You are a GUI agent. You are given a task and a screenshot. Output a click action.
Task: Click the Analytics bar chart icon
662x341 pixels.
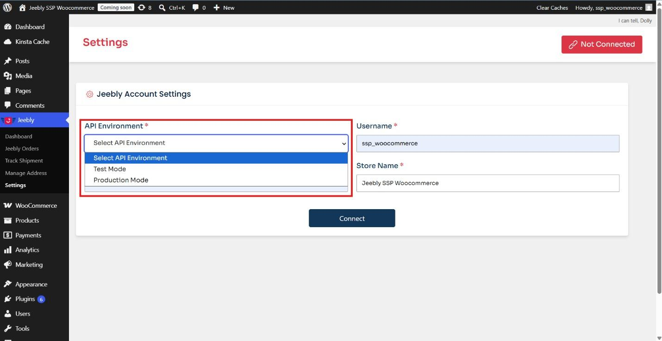pyautogui.click(x=7, y=250)
